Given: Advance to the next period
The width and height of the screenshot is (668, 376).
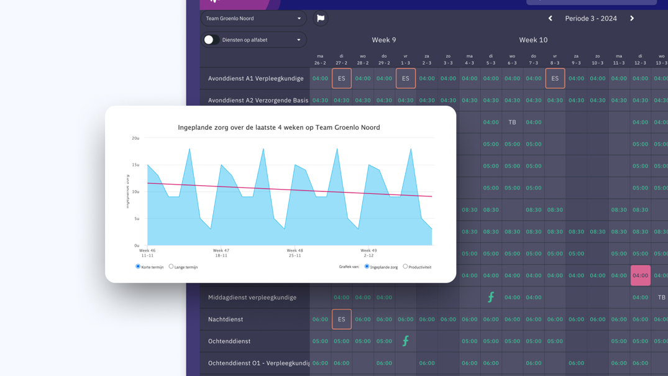Looking at the screenshot, I should tap(632, 19).
